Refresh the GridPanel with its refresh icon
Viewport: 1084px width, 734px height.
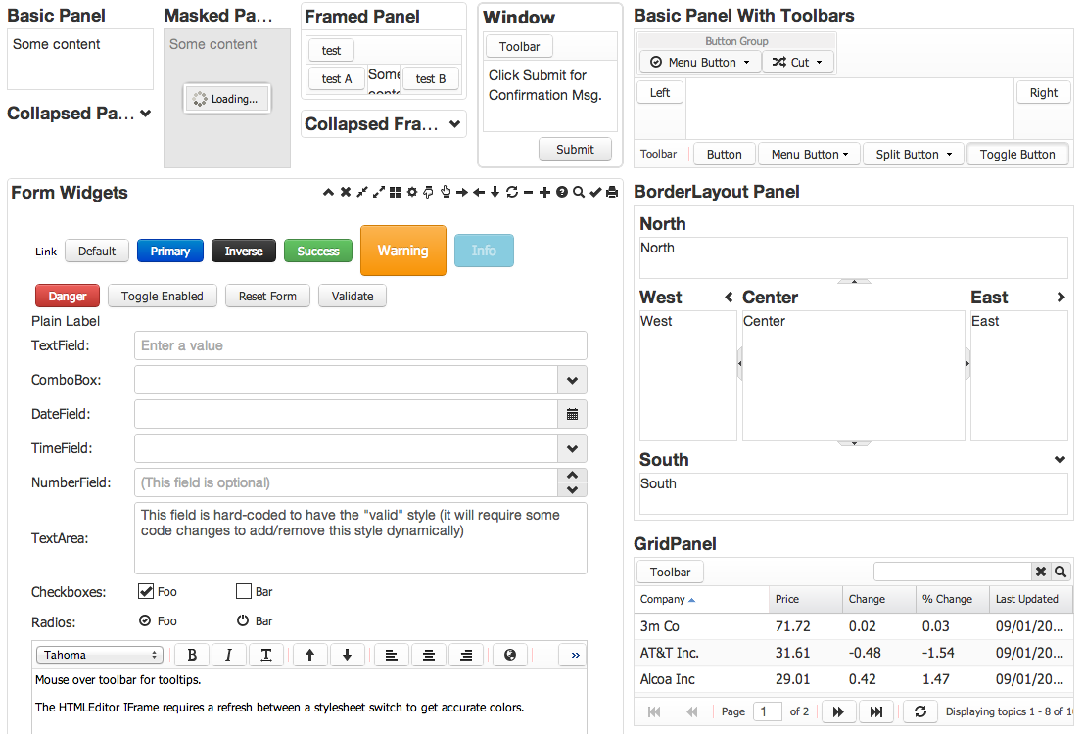(x=919, y=711)
